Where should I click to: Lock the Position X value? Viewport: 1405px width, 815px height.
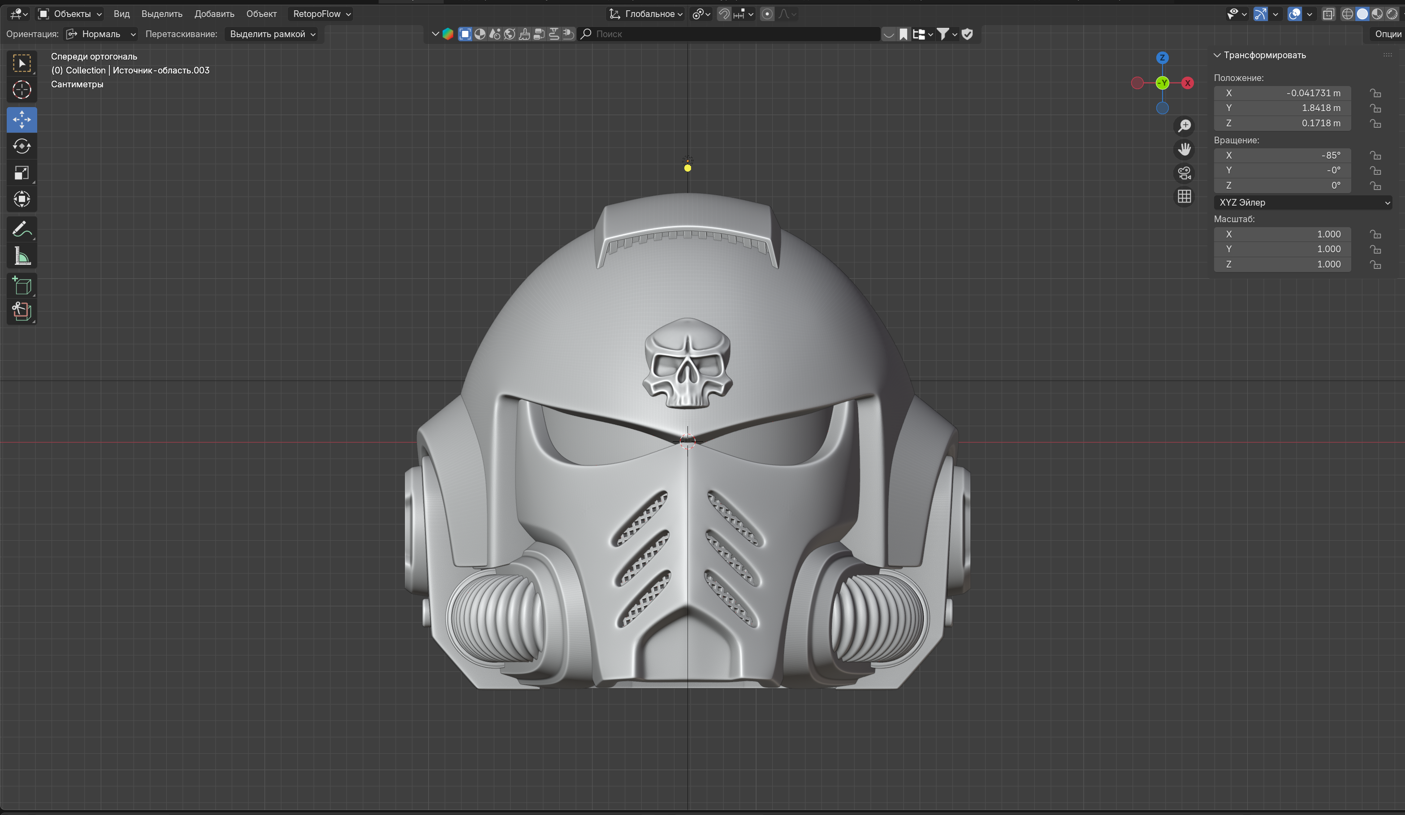pos(1375,93)
